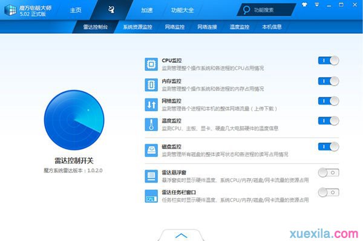Click the 雷达任务栏窗口 title text
The width and height of the screenshot is (363, 241).
(178, 193)
